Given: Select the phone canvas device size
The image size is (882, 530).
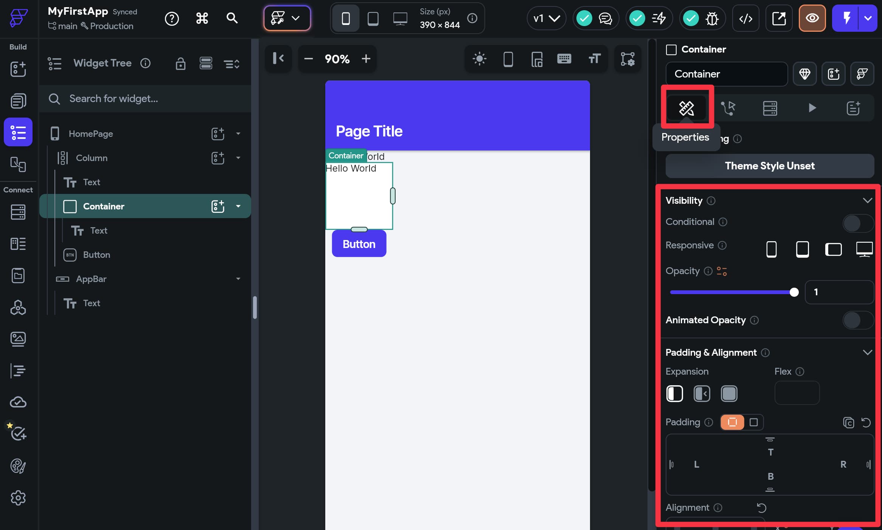Looking at the screenshot, I should [x=345, y=18].
